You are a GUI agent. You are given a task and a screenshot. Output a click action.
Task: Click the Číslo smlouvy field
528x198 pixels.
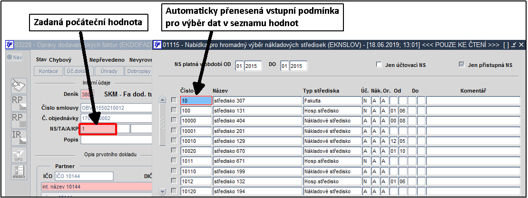(116, 108)
